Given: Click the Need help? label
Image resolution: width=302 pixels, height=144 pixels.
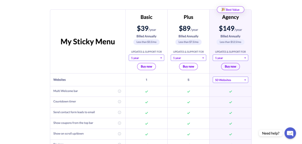Looking at the screenshot, I should 271,133.
